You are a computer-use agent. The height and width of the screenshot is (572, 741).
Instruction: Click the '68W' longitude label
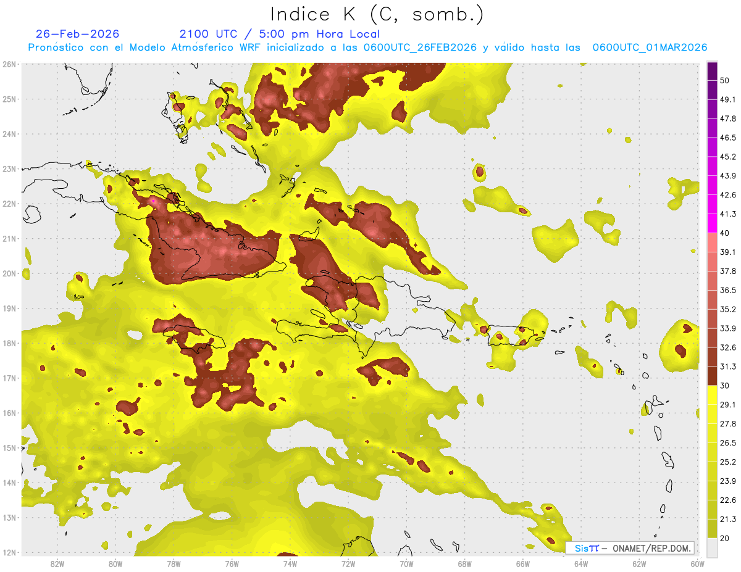click(x=464, y=564)
